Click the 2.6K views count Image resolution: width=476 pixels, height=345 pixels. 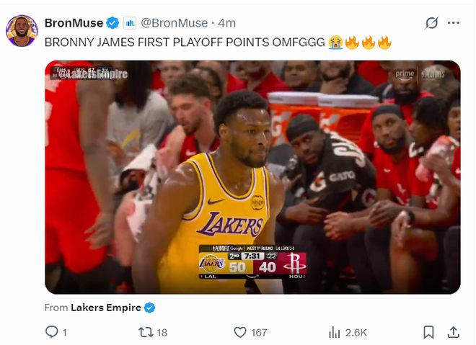pyautogui.click(x=356, y=333)
